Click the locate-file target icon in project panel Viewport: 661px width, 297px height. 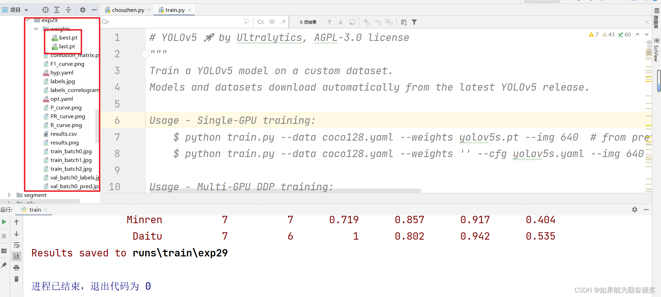coord(46,10)
